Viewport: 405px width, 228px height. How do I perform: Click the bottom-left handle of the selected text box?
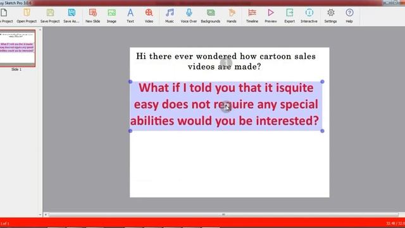pyautogui.click(x=130, y=131)
